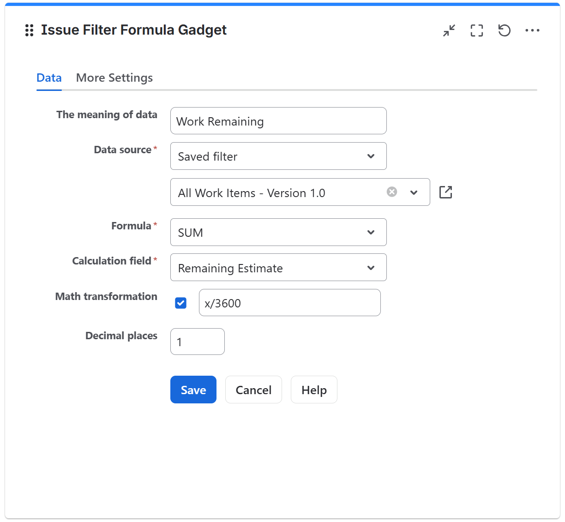Click the Decimal places input field
565x522 pixels.
[x=198, y=342]
